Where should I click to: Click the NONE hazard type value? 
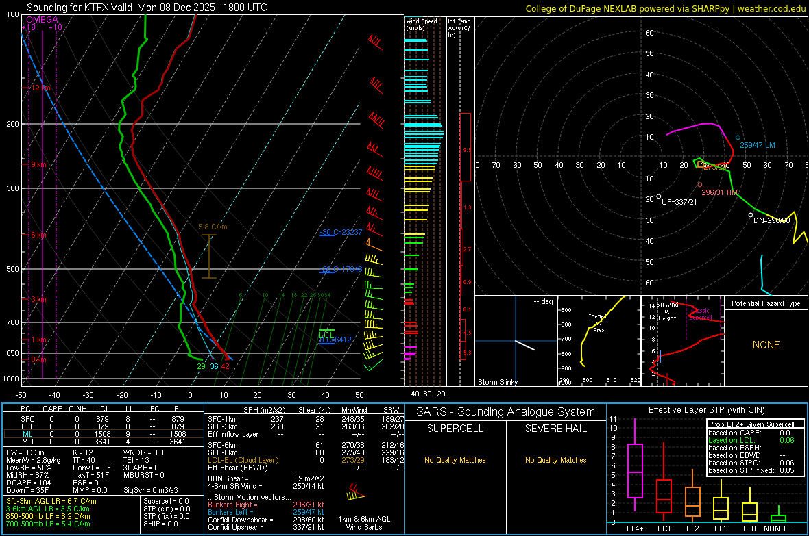coord(766,345)
